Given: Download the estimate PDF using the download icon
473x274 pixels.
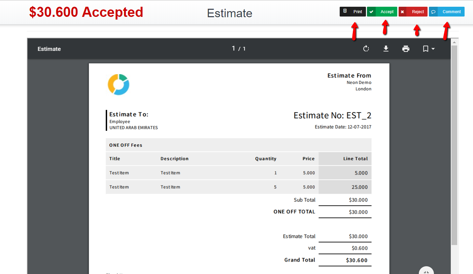Looking at the screenshot, I should (386, 49).
